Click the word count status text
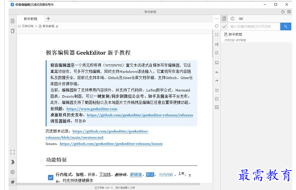The image size is (296, 190). point(115,188)
